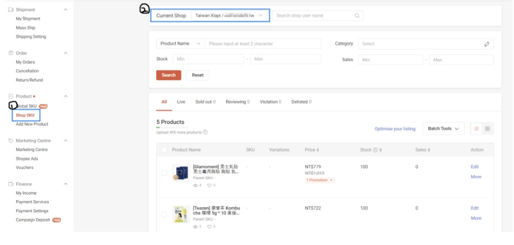
Task: Open Cancellation in sidebar
Action: (27, 71)
